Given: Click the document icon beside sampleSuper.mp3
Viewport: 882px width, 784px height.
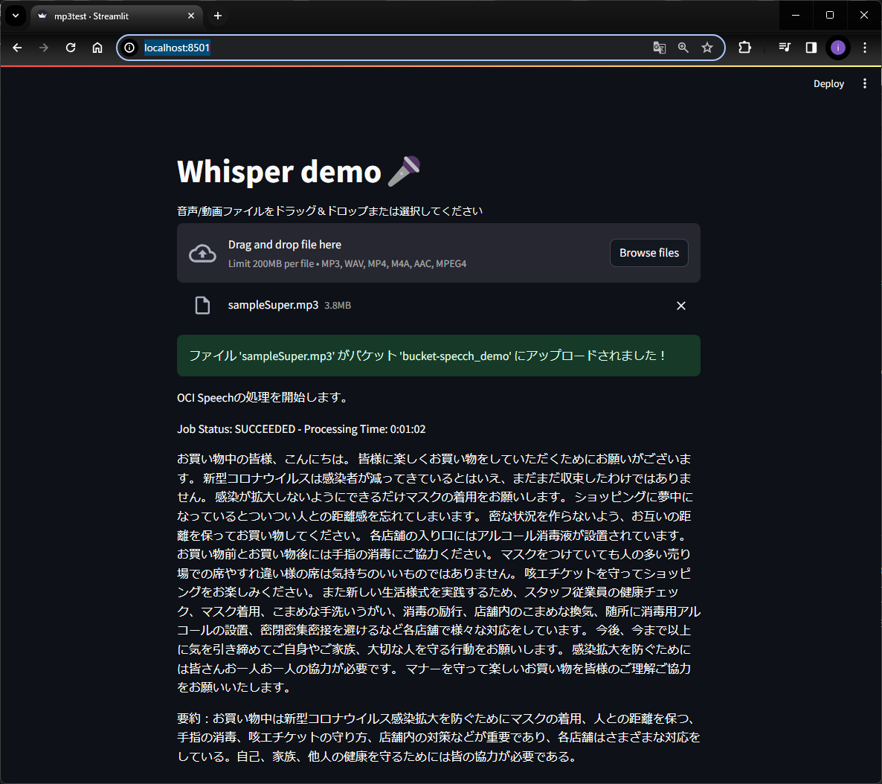Looking at the screenshot, I should pos(202,305).
